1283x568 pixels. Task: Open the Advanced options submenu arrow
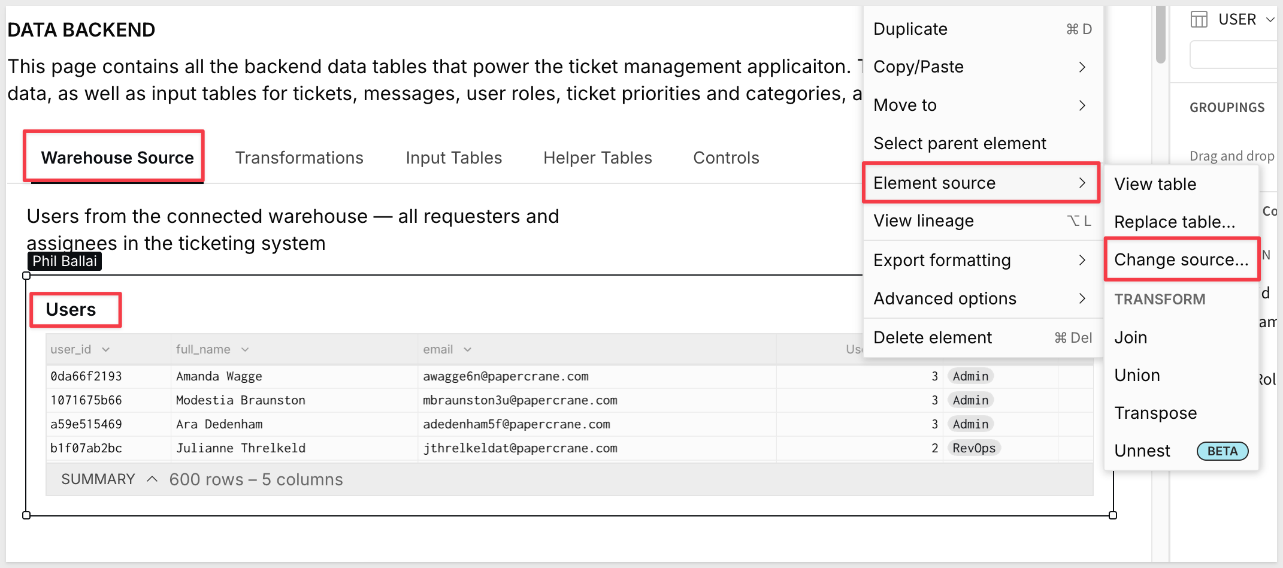[1082, 298]
